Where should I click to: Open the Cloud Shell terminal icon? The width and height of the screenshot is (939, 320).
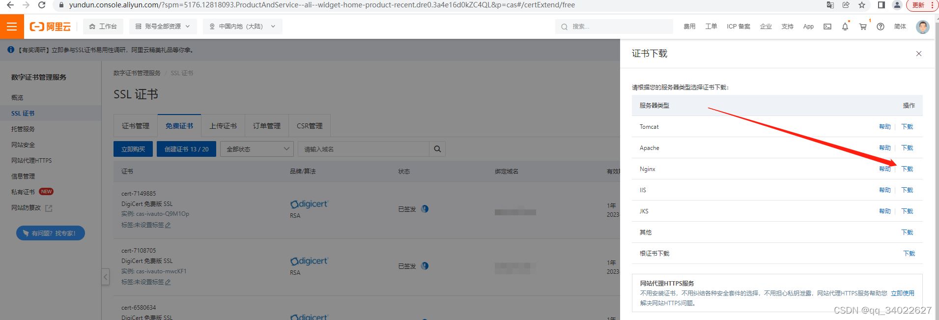click(x=827, y=27)
